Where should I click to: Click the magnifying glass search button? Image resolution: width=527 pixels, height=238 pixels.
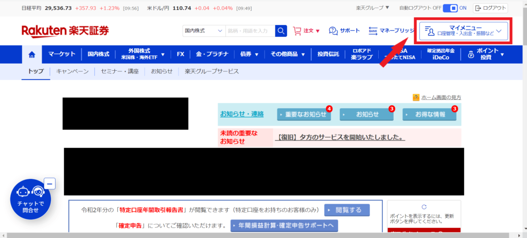point(281,31)
